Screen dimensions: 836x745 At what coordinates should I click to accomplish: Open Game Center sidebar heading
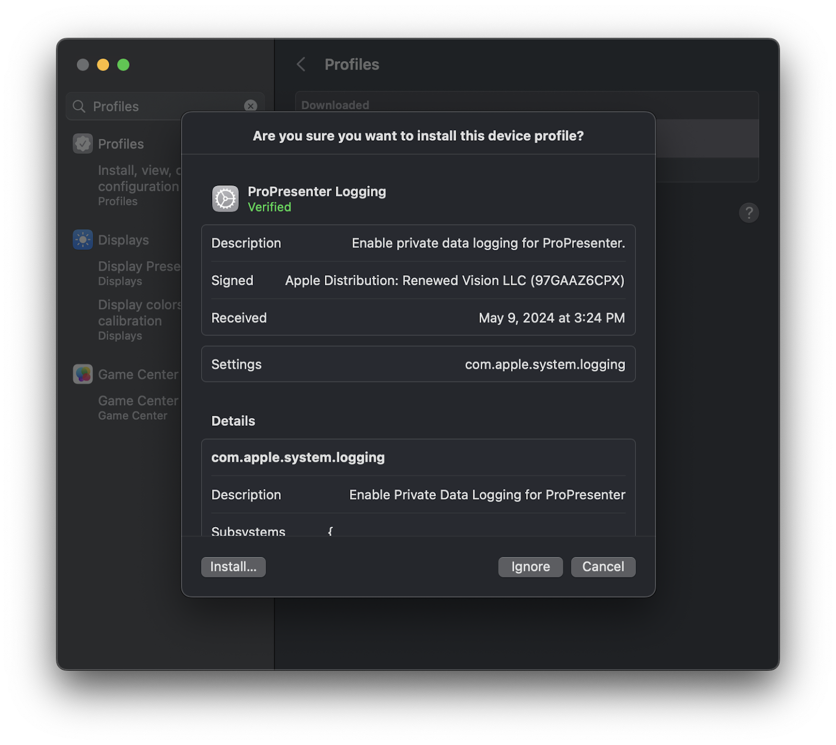pyautogui.click(x=138, y=375)
